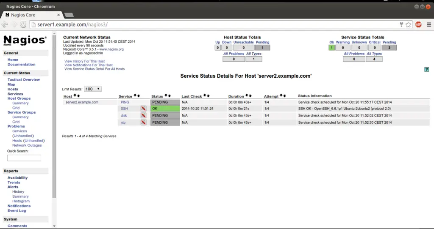Screen dimensions: 434x229
Task: Open Host Groups overview
Action: tap(19, 98)
